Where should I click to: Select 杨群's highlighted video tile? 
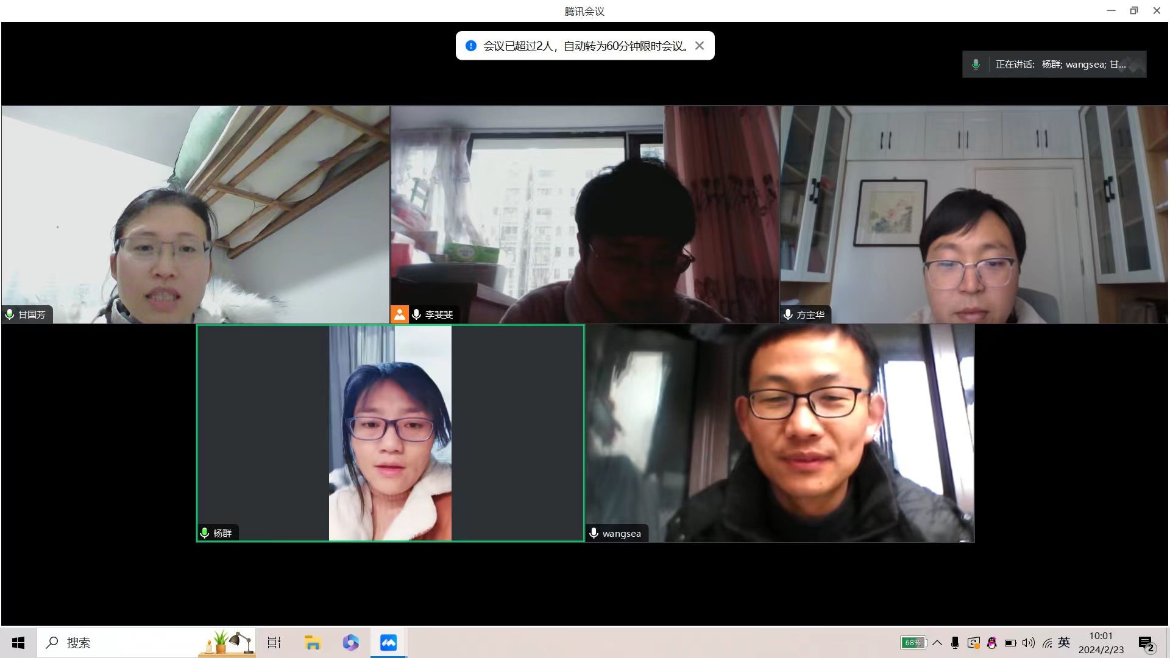tap(390, 433)
